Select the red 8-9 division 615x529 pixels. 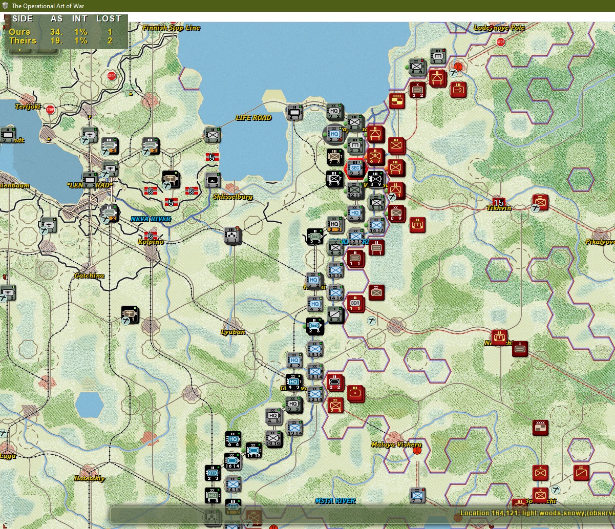coord(396,214)
